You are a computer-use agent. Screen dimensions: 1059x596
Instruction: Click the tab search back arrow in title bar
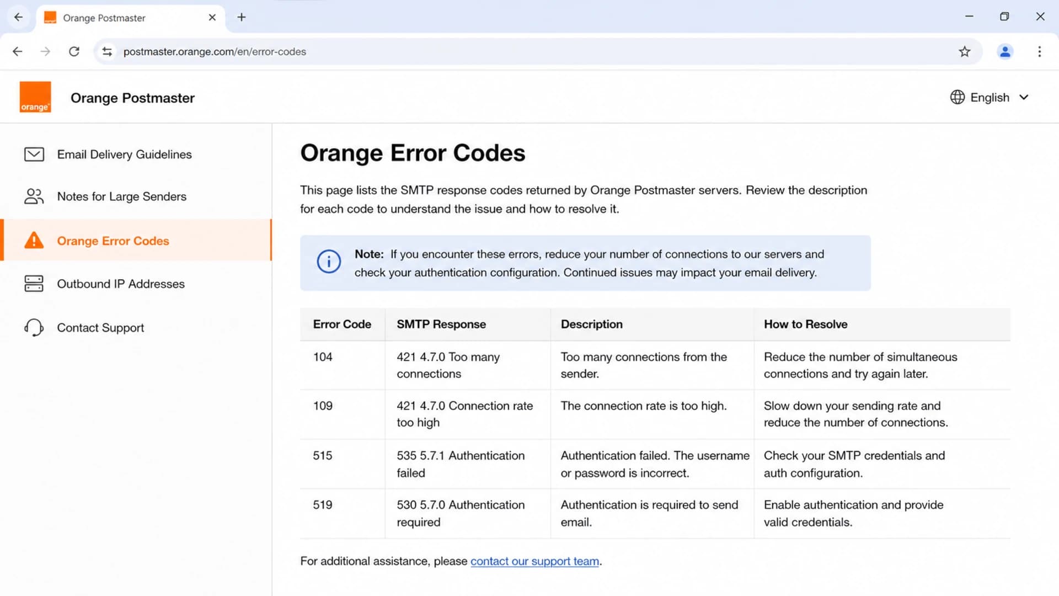click(18, 17)
